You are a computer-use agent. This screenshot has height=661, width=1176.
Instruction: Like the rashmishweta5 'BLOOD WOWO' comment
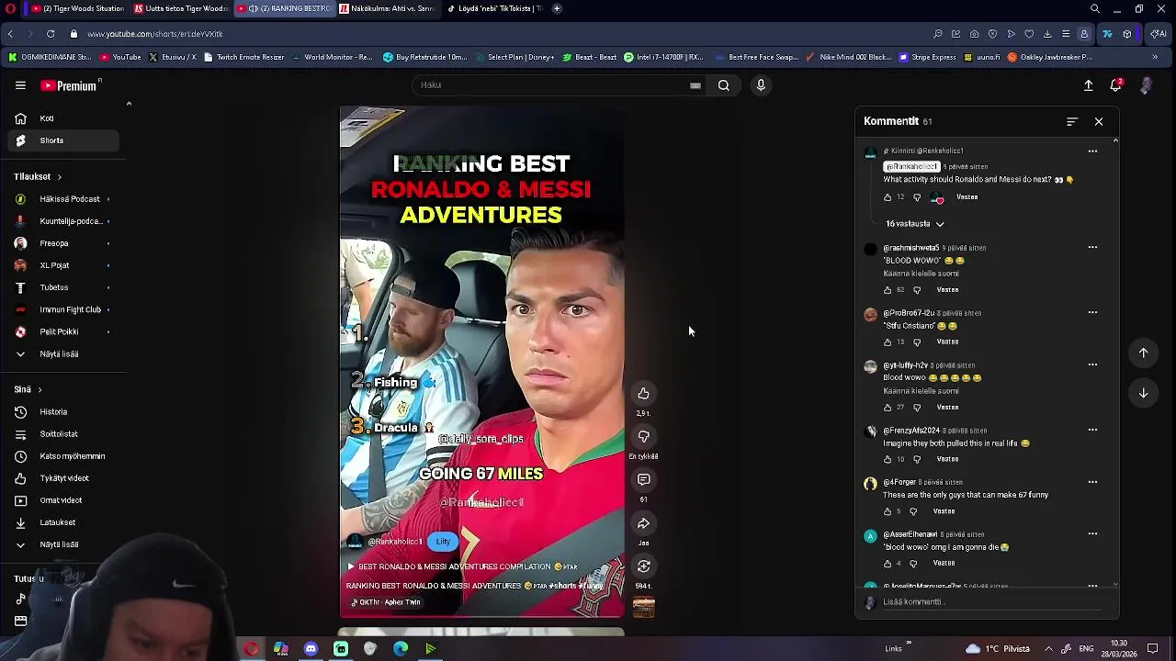pos(888,290)
